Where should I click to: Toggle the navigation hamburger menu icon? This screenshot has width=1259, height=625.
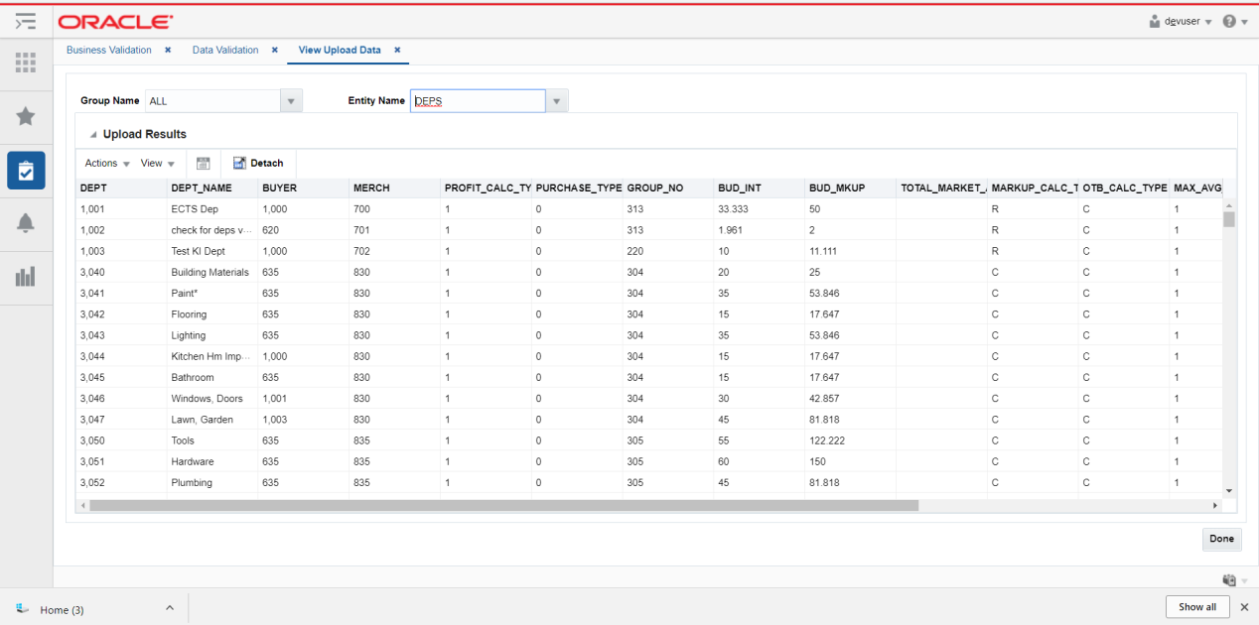(26, 21)
